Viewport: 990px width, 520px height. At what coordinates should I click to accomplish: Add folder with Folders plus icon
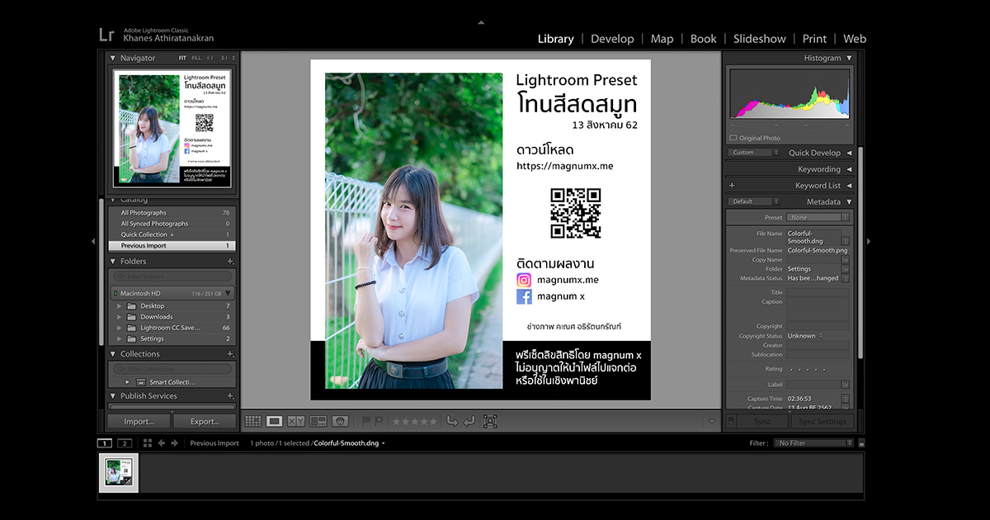(x=230, y=261)
